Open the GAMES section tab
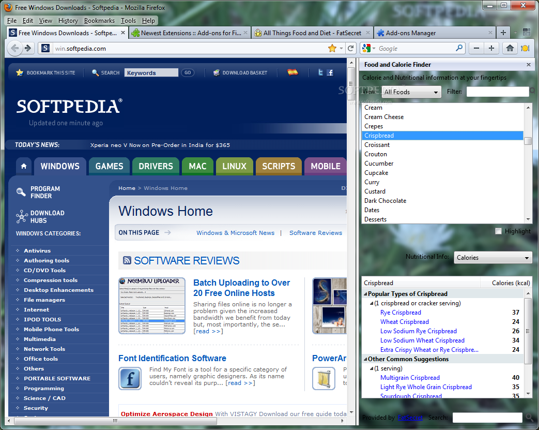 [110, 166]
